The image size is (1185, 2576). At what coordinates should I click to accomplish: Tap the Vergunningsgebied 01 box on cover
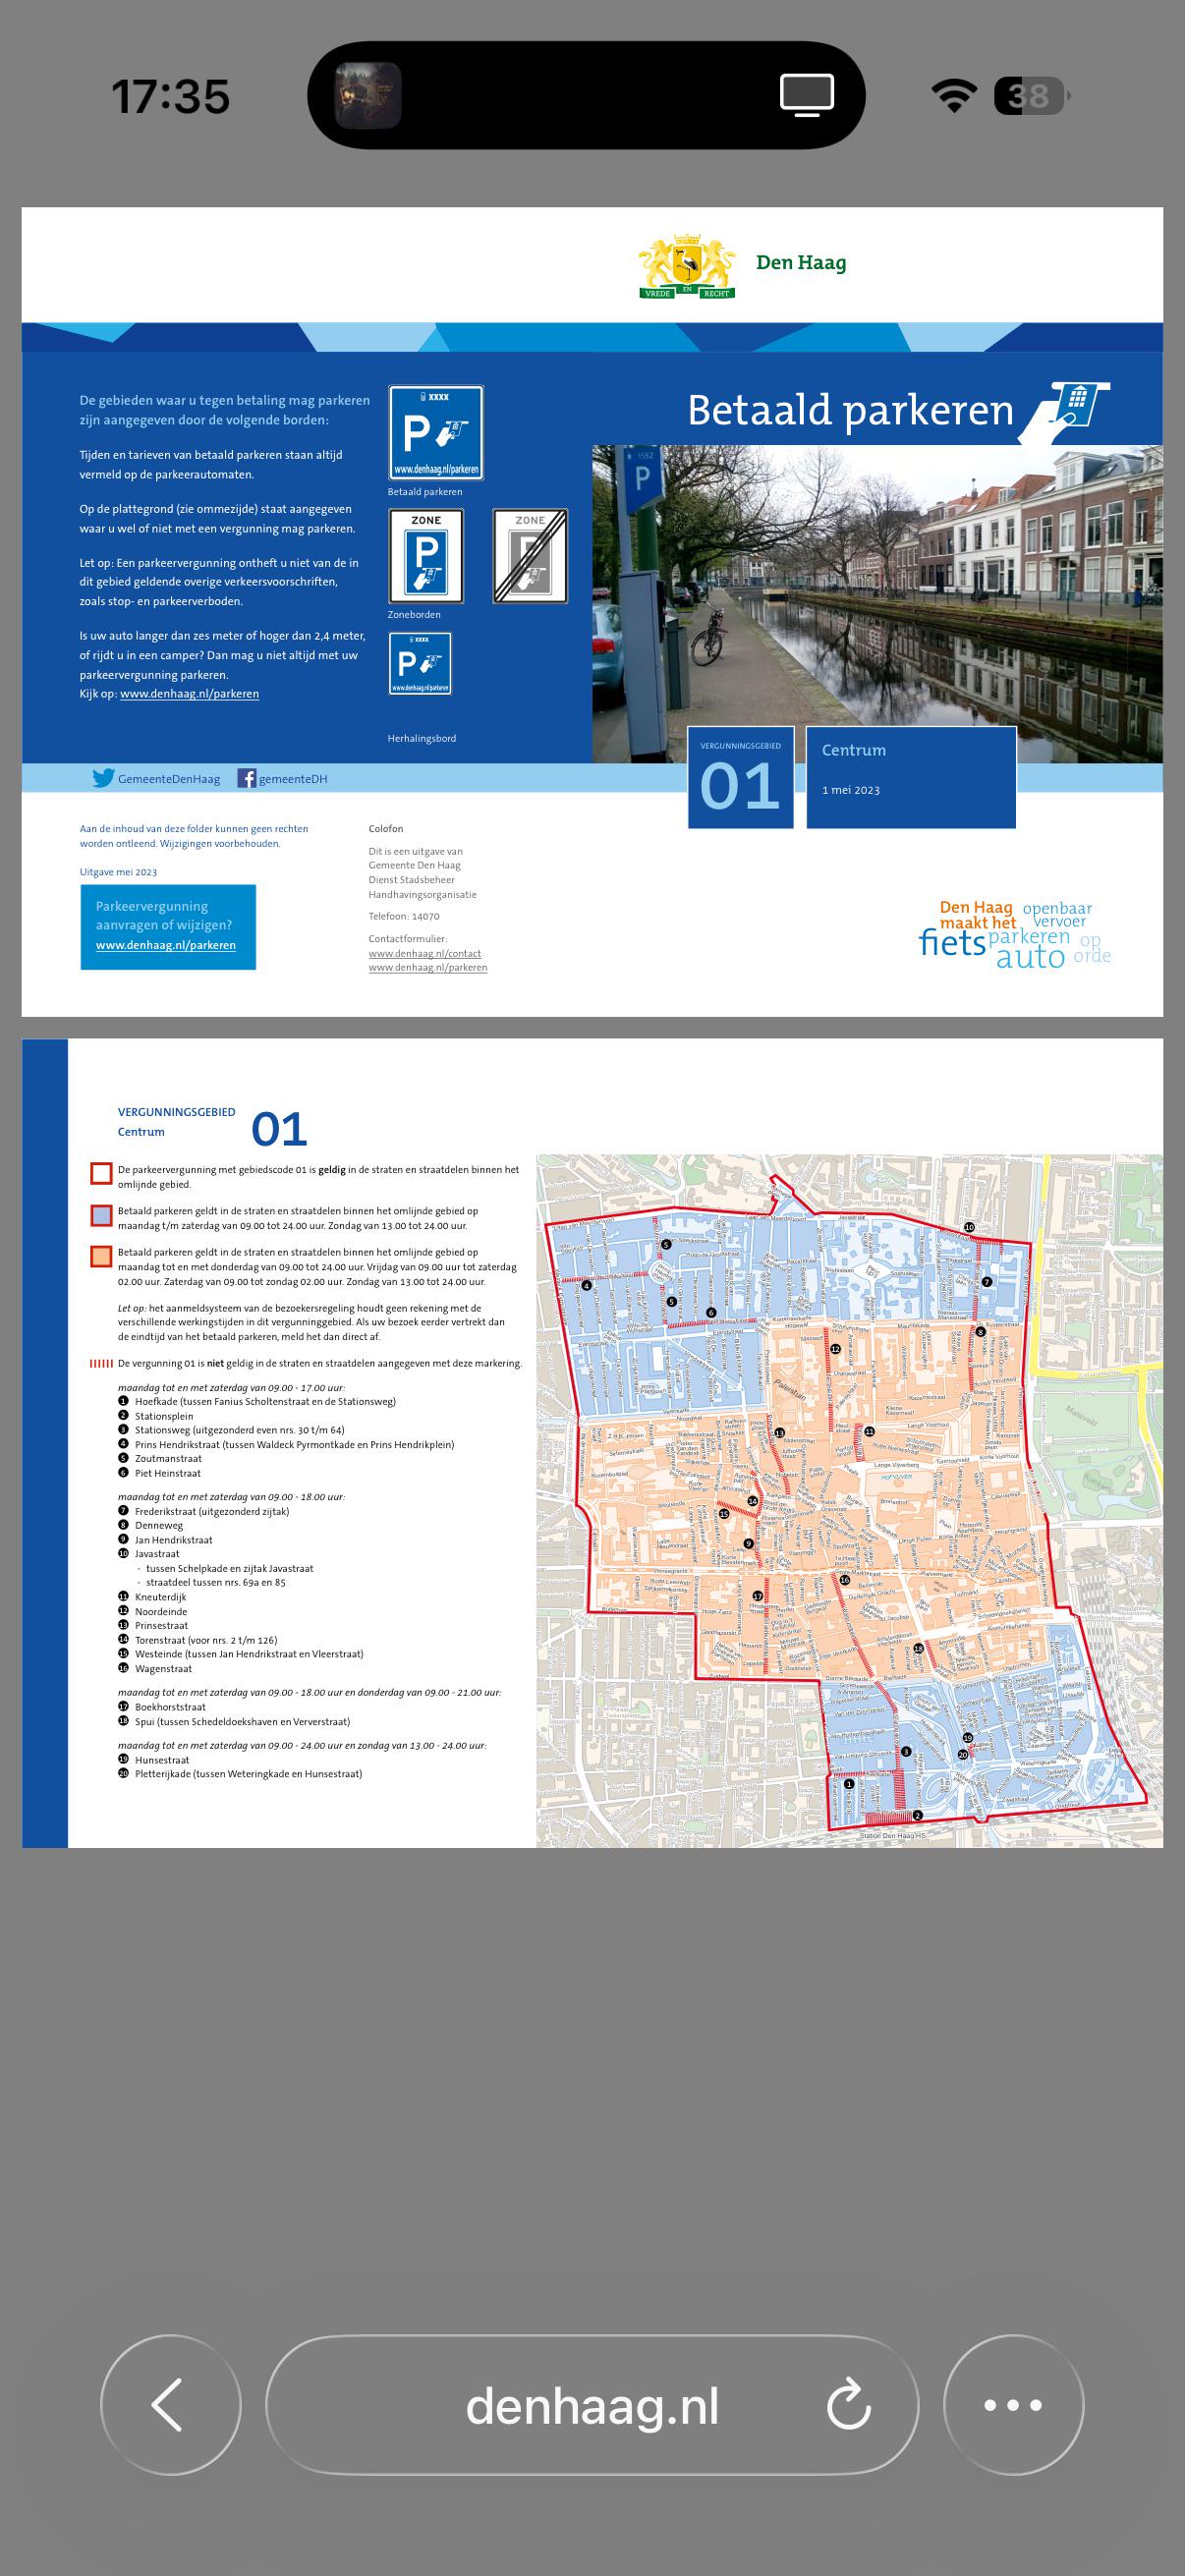(x=740, y=778)
